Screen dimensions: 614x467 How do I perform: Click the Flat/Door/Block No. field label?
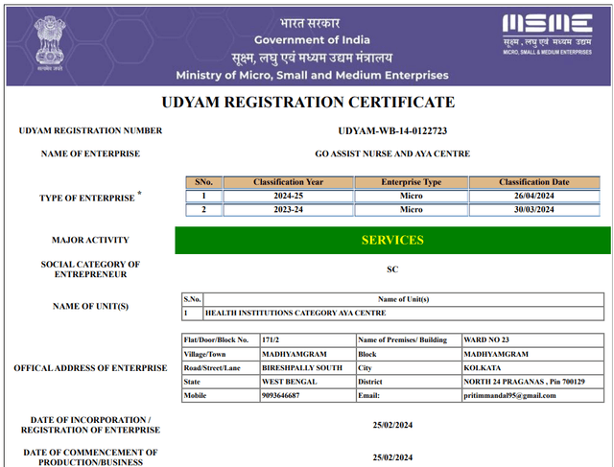[x=216, y=339]
